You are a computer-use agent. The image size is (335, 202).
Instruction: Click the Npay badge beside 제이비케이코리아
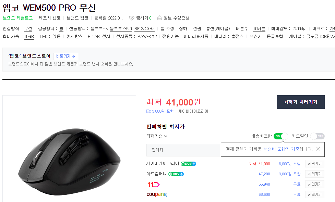(x=188, y=164)
